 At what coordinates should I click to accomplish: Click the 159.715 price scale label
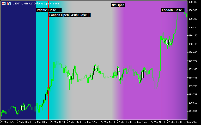point(193,95)
